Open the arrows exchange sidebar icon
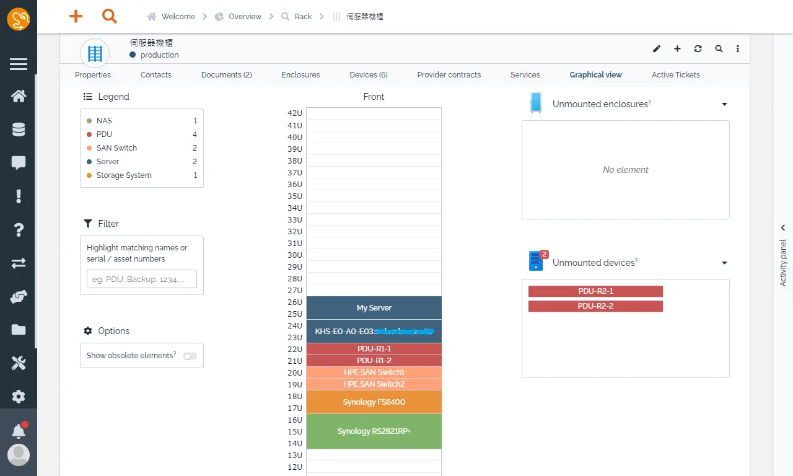The width and height of the screenshot is (793, 476). (19, 263)
